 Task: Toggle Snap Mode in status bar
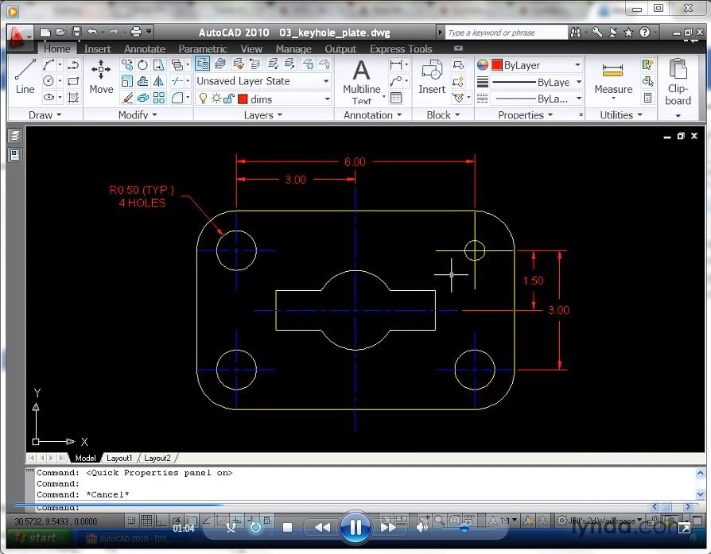point(131,521)
